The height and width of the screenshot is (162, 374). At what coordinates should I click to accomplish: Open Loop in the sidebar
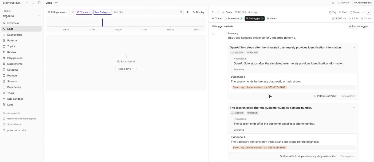click(21, 105)
